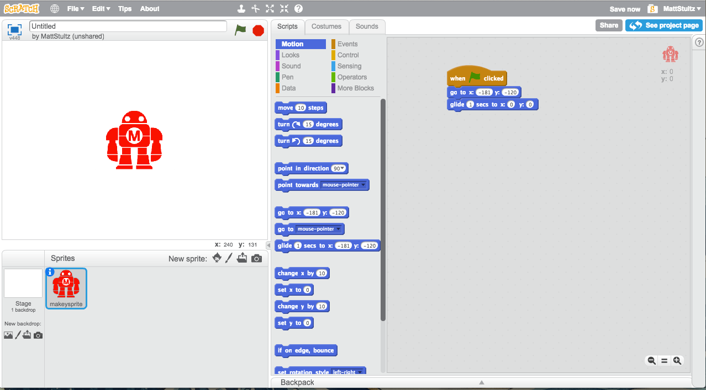Switch to the Sounds tab

367,26
